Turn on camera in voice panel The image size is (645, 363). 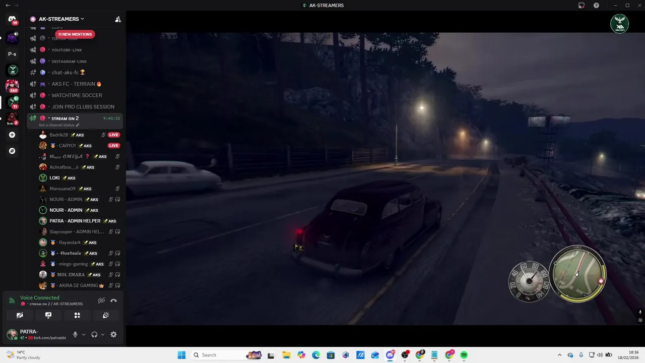pyautogui.click(x=20, y=315)
